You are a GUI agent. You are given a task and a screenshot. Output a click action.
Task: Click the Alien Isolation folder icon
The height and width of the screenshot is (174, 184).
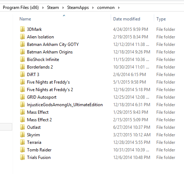pyautogui.click(x=22, y=37)
